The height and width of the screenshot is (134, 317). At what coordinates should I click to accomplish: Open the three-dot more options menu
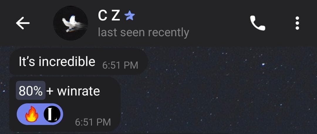point(297,23)
